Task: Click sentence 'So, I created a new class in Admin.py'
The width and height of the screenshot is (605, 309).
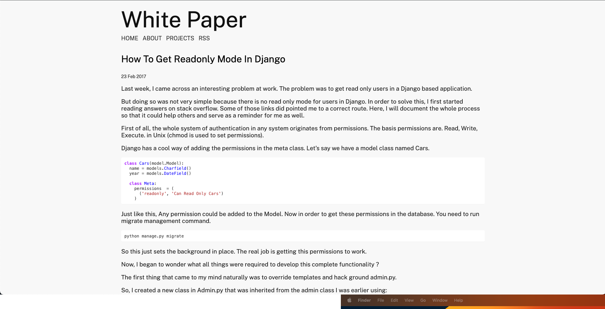Action: tap(254, 290)
